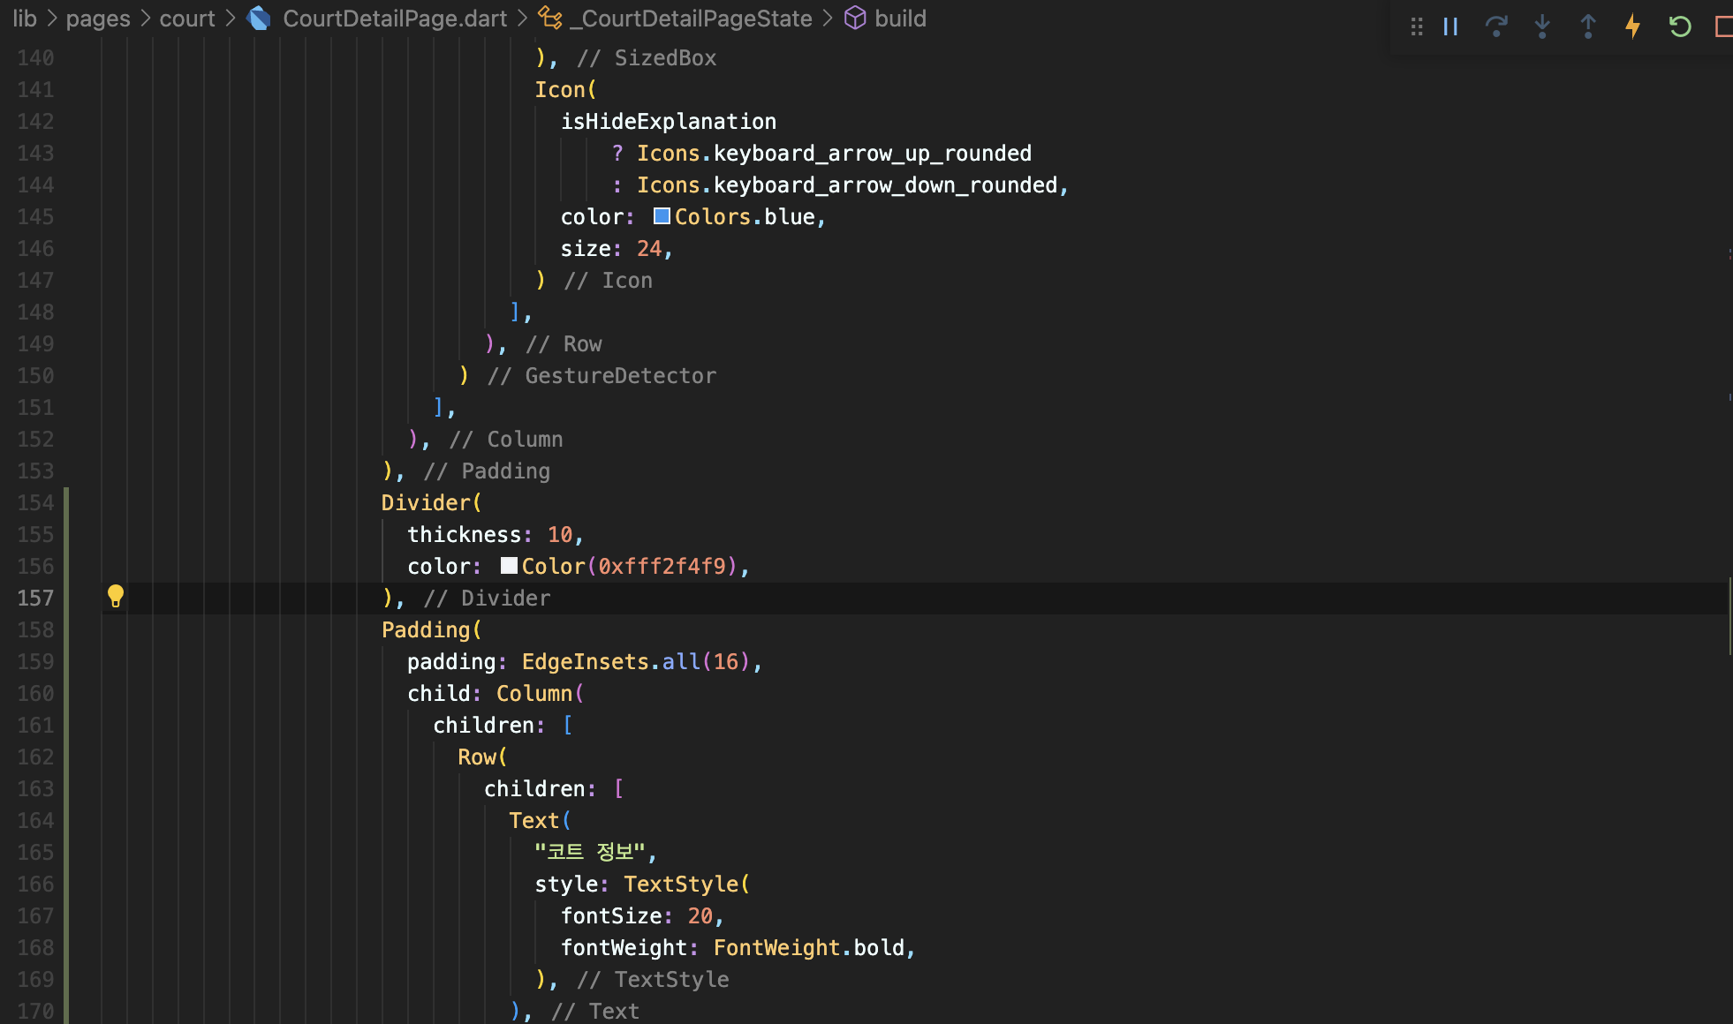This screenshot has height=1024, width=1733.
Task: Click the Step Into debug icon
Action: [1542, 26]
